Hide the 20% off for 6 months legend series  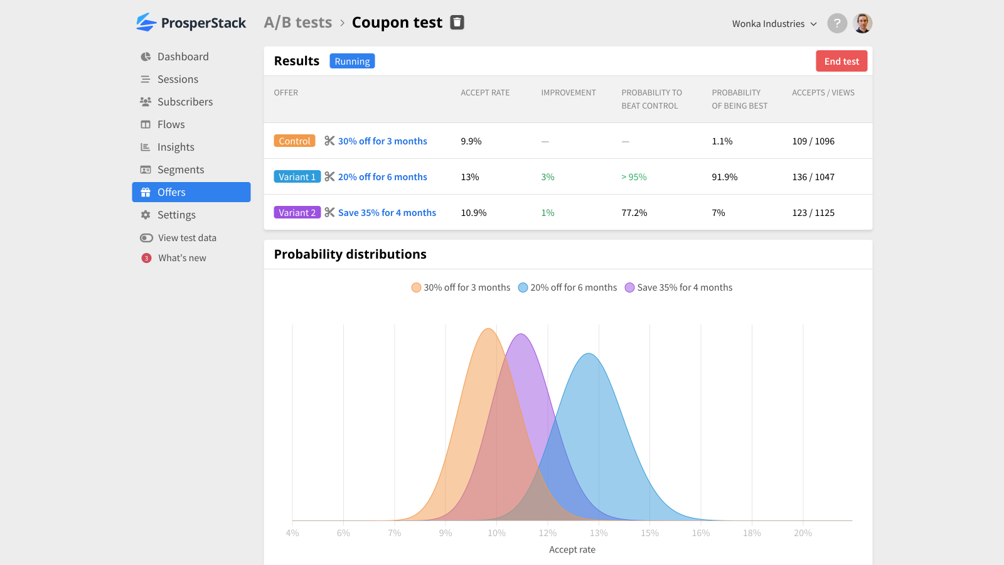567,288
